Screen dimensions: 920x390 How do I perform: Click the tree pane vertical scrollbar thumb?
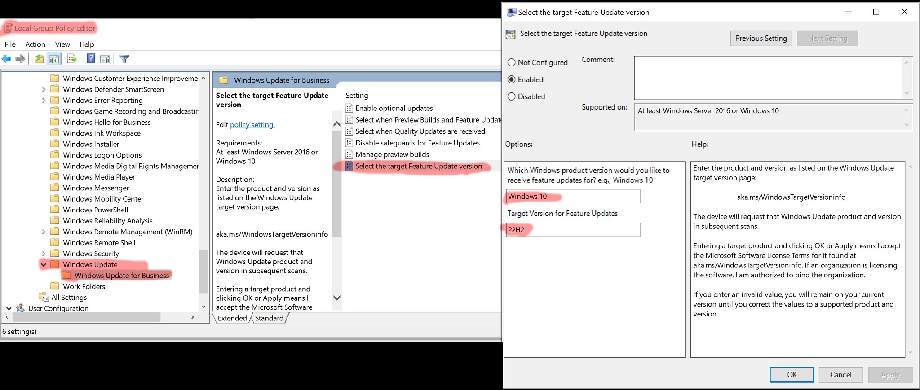point(203,271)
